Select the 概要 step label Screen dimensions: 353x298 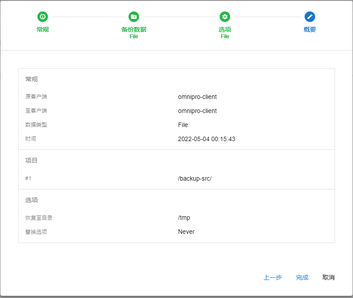[x=310, y=29]
